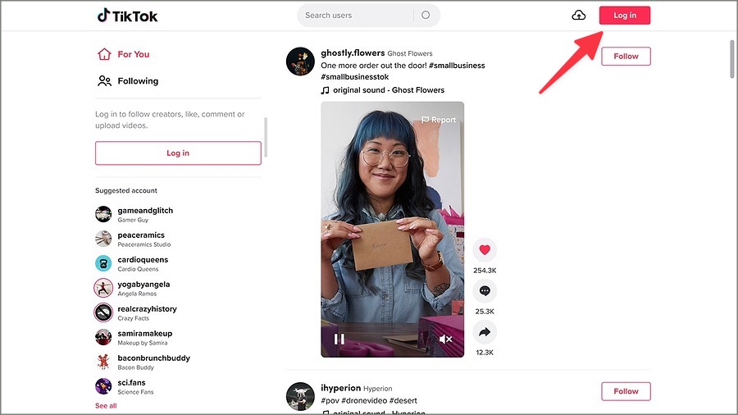Open yogabyangela avatar
The height and width of the screenshot is (415, 738).
click(103, 288)
